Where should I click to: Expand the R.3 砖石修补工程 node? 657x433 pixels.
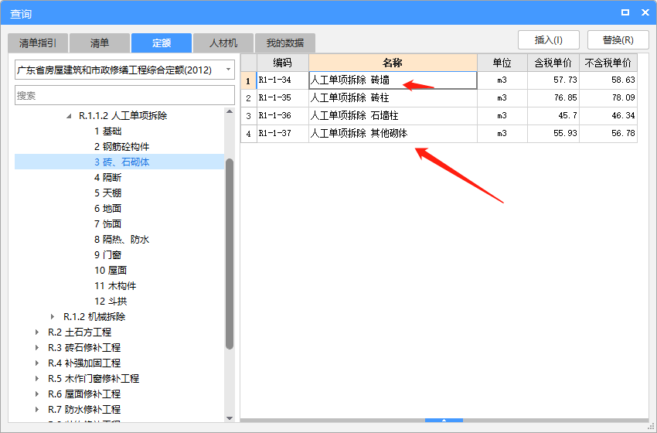(37, 348)
